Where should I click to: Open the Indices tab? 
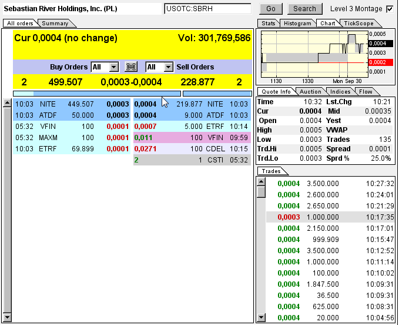(340, 92)
